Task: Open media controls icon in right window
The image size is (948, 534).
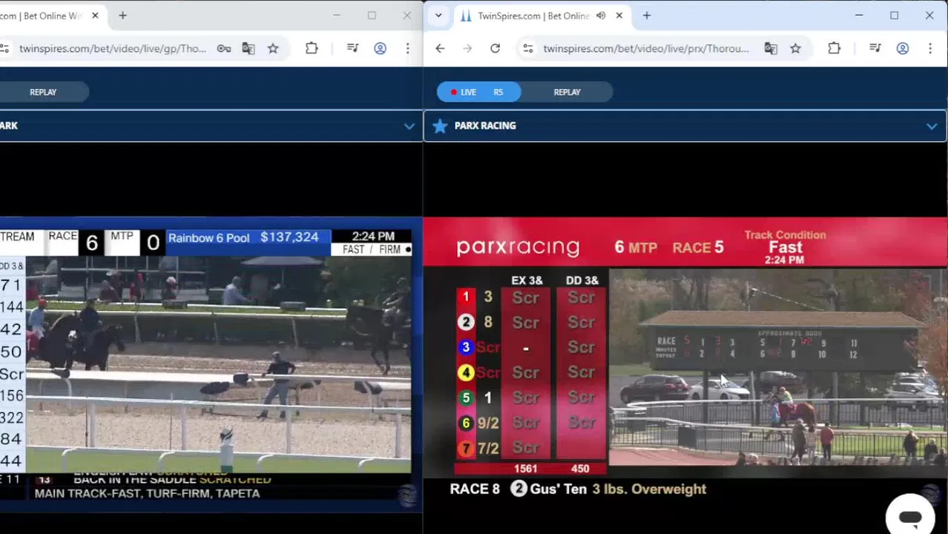Action: [875, 48]
